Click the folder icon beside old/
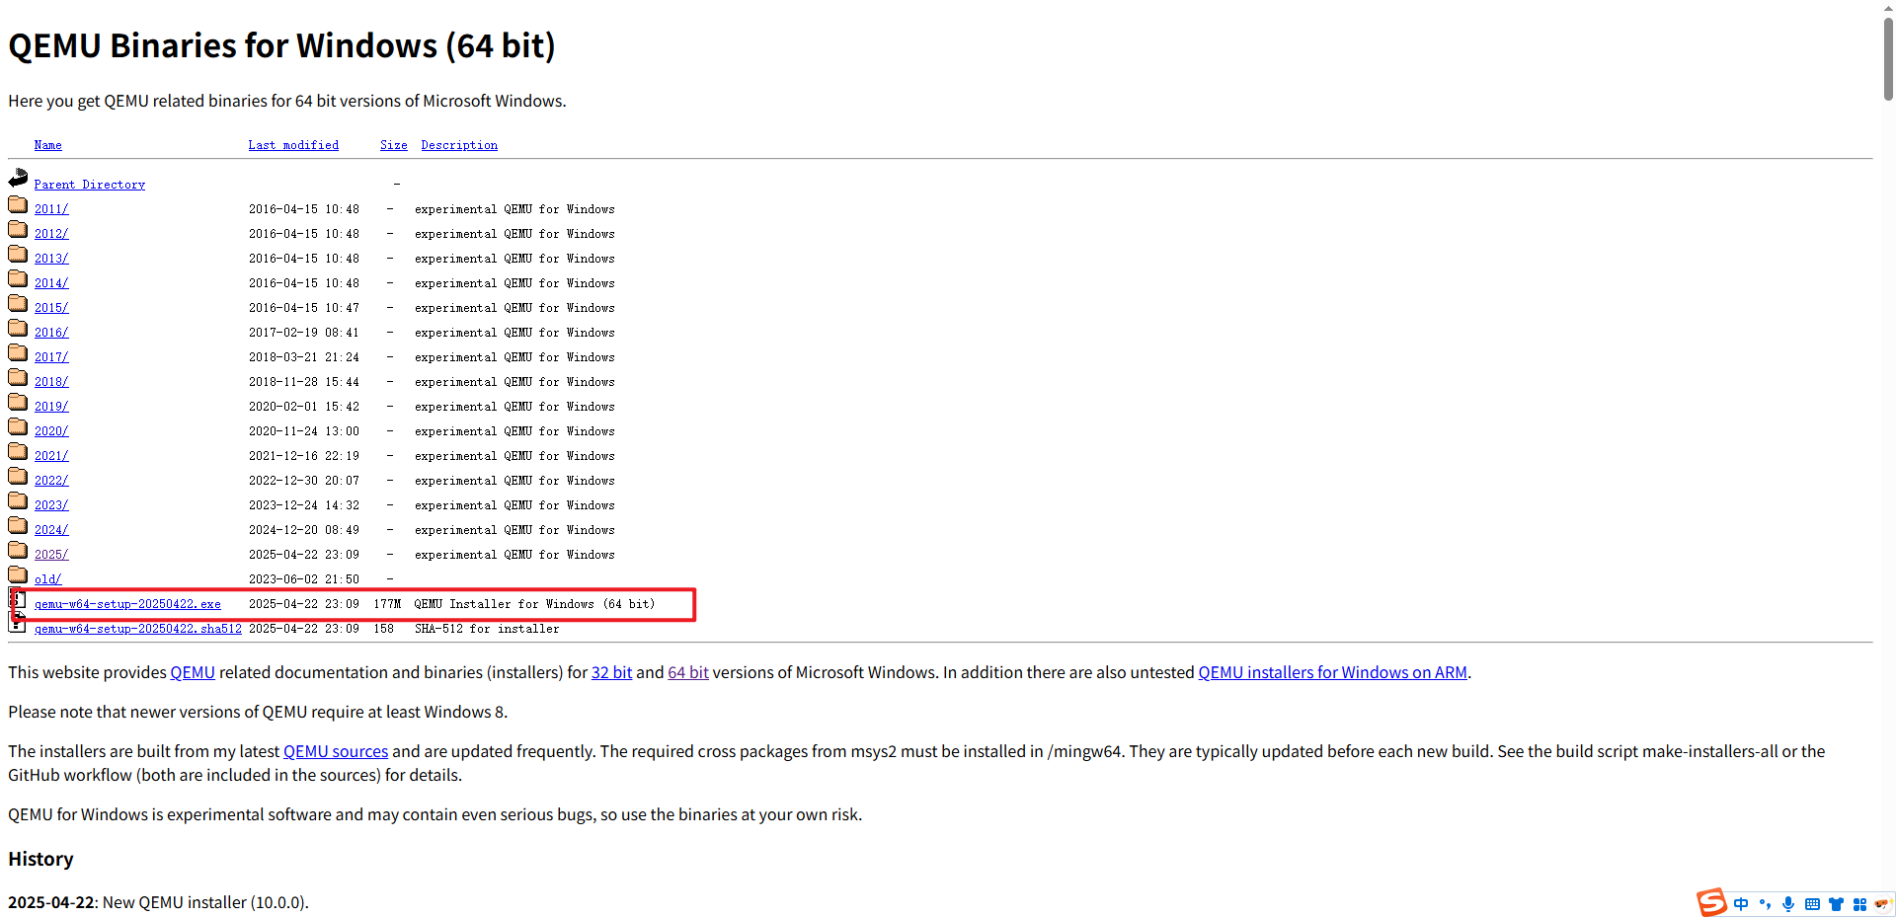Image resolution: width=1896 pixels, height=917 pixels. 18,574
